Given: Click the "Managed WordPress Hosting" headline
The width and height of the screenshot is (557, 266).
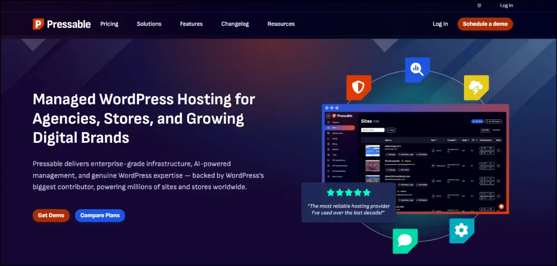Looking at the screenshot, I should click(x=144, y=118).
